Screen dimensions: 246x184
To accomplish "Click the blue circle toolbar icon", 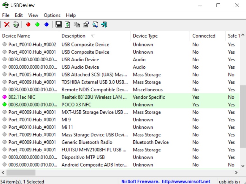I will 46,25.
